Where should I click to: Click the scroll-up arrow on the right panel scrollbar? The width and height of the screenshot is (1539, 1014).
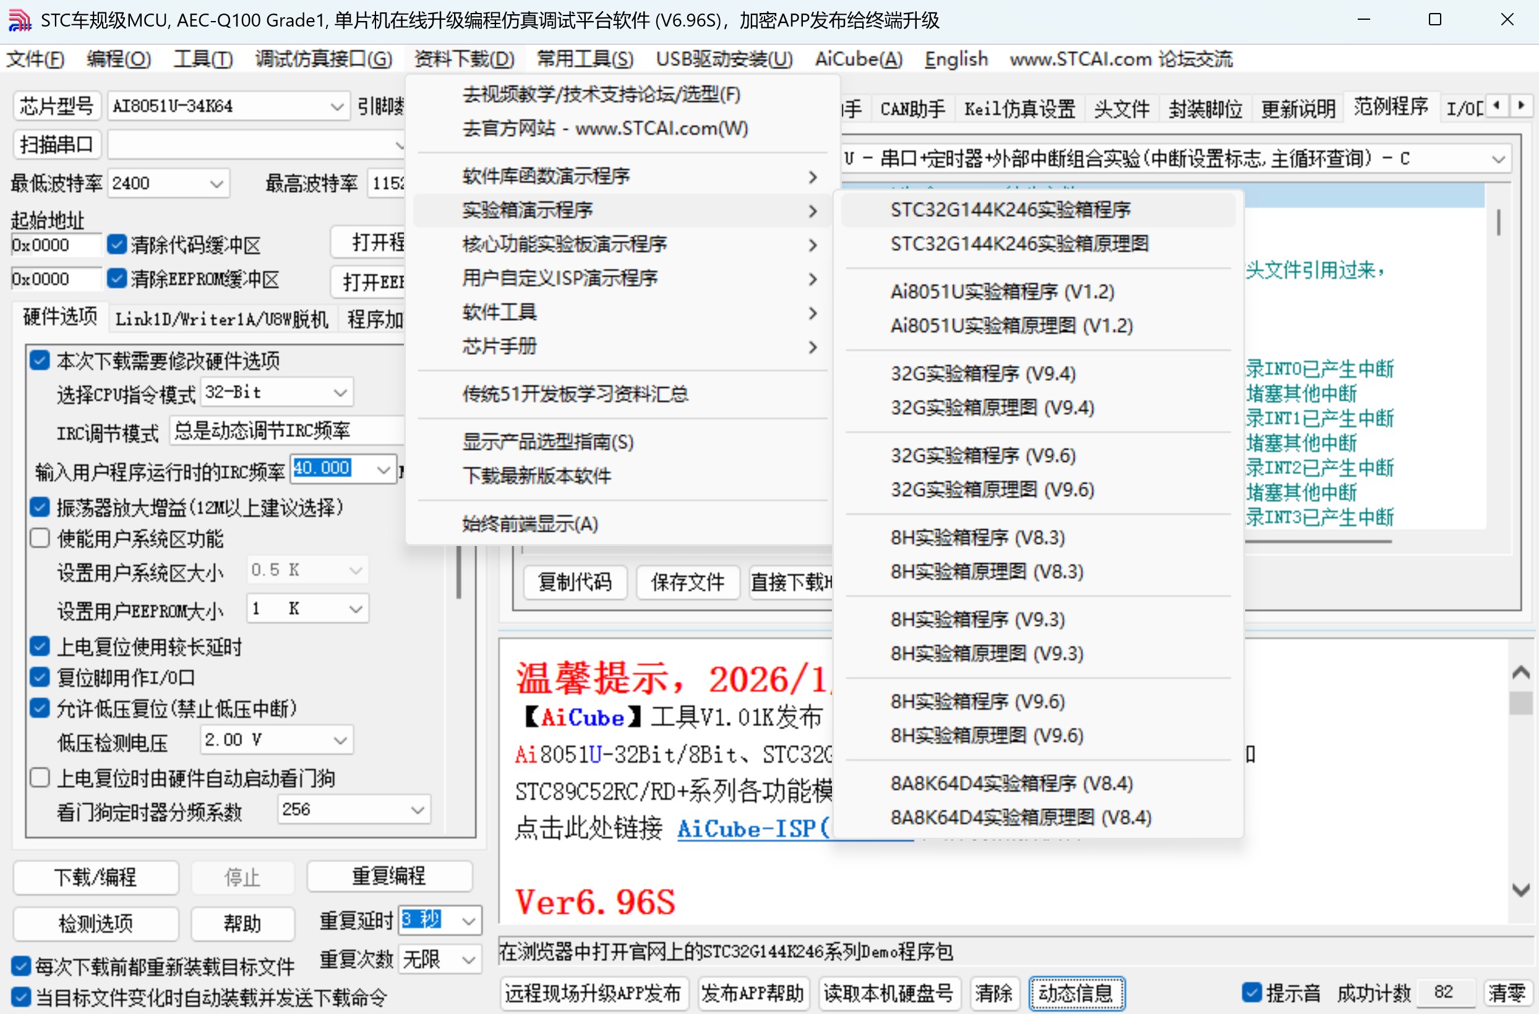(x=1520, y=673)
